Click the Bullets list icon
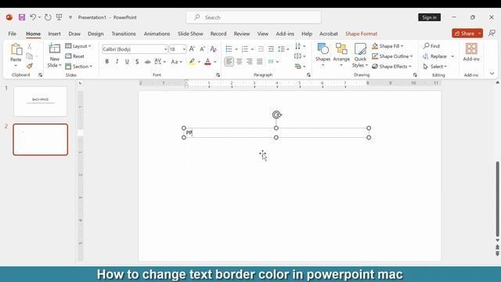Image resolution: width=501 pixels, height=282 pixels. 229,49
